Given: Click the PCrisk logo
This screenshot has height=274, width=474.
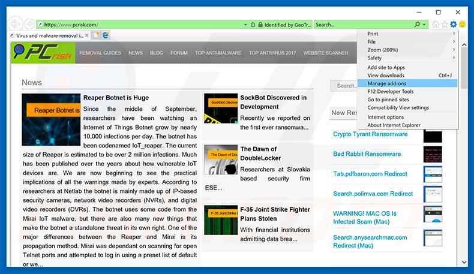Looking at the screenshot, I should click(43, 53).
